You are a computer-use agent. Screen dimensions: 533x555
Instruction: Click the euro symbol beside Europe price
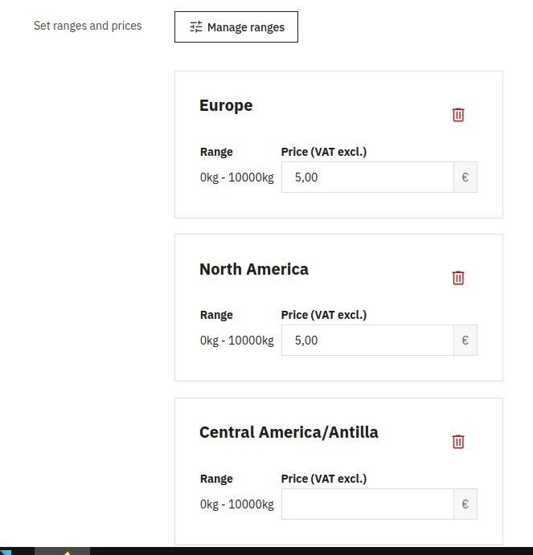coord(465,178)
